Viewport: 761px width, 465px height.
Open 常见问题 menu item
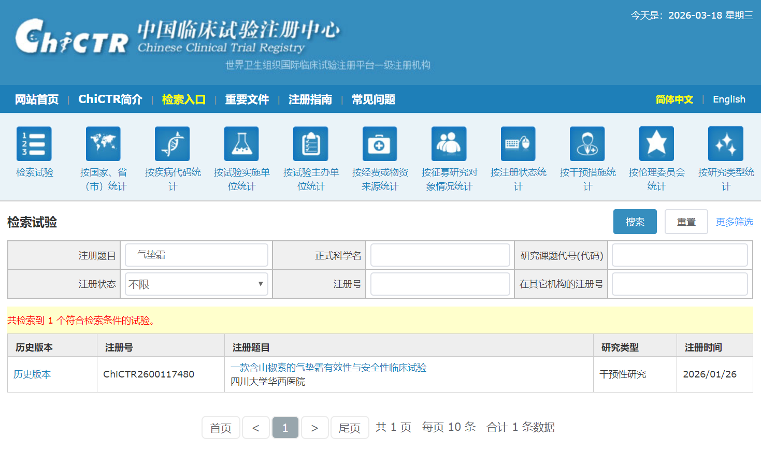pos(374,99)
